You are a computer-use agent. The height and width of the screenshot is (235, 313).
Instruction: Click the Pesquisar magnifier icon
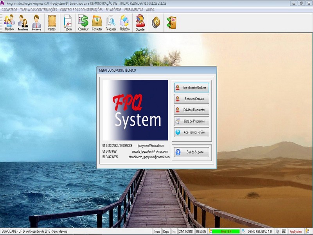pyautogui.click(x=111, y=23)
